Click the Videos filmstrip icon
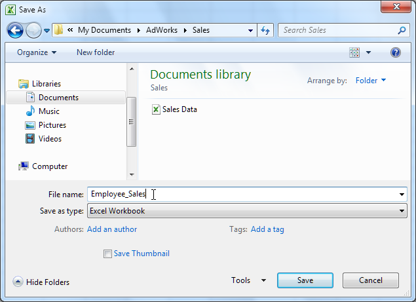 [x=30, y=138]
